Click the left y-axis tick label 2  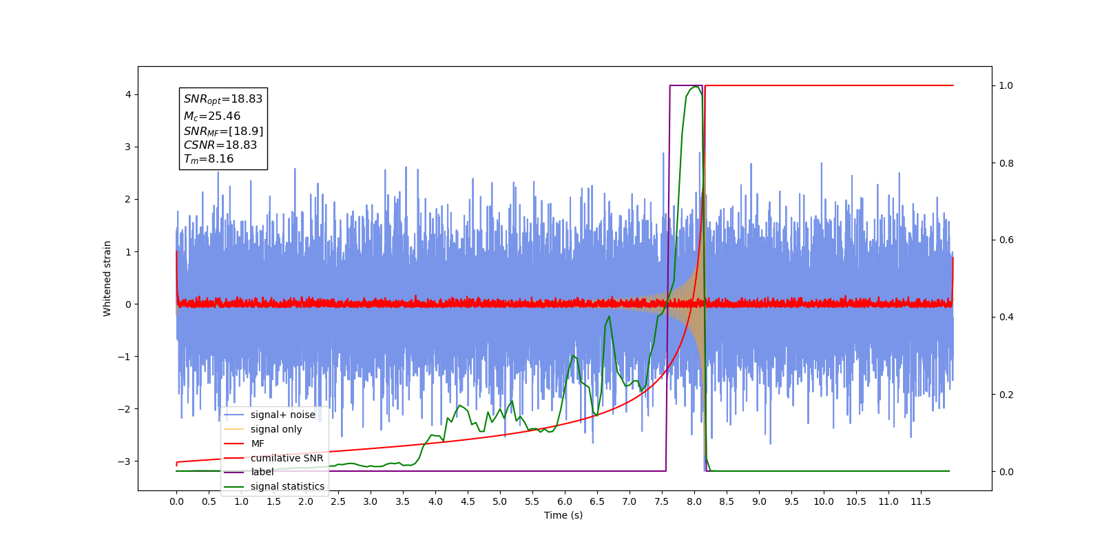pos(128,199)
